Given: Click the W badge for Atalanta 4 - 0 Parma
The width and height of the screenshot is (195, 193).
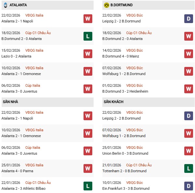Looking at the screenshot, I should point(88,168).
